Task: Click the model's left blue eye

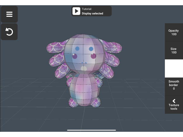Action: pyautogui.click(x=77, y=49)
